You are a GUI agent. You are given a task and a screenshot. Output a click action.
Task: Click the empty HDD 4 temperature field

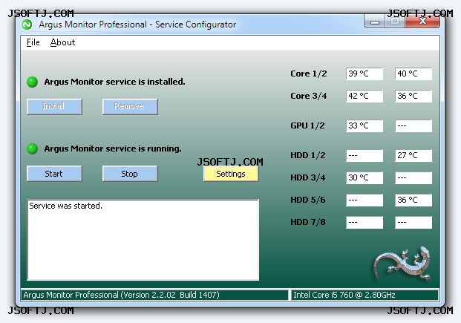tap(413, 178)
